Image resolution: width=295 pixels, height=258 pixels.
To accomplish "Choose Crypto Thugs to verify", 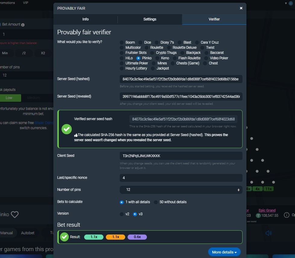I will click(152, 53).
